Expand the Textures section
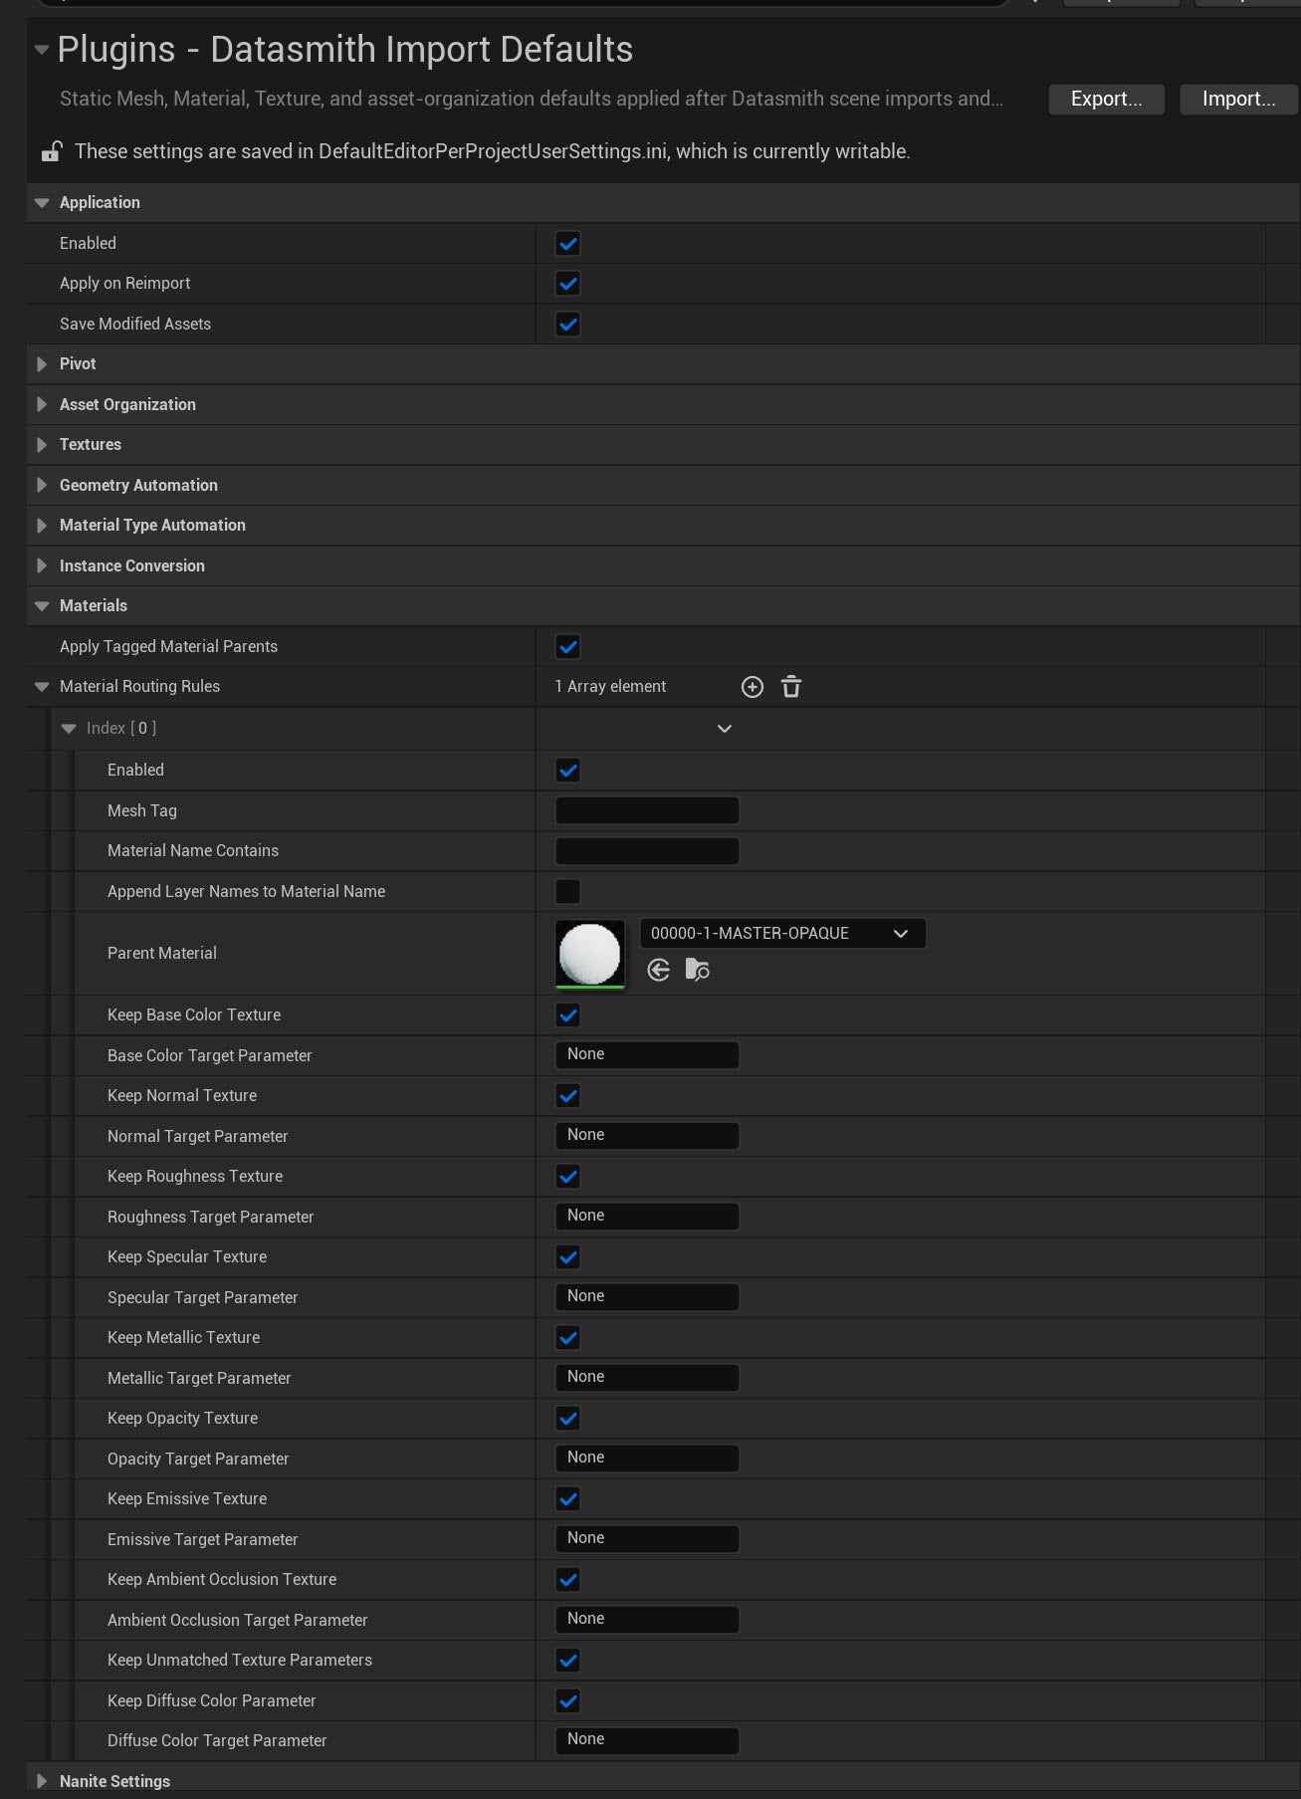 coord(42,445)
